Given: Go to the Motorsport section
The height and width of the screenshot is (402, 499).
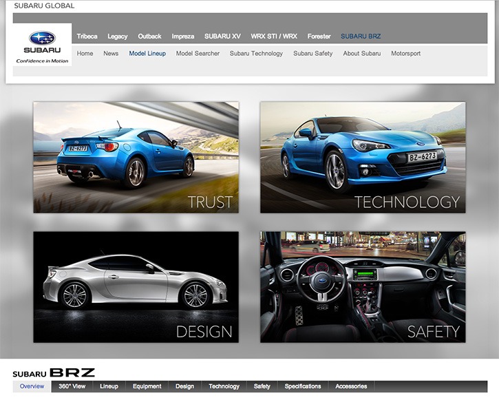Looking at the screenshot, I should (406, 54).
